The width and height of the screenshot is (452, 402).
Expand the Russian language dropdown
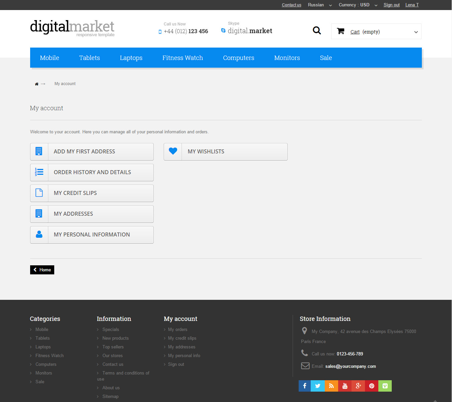(x=320, y=5)
